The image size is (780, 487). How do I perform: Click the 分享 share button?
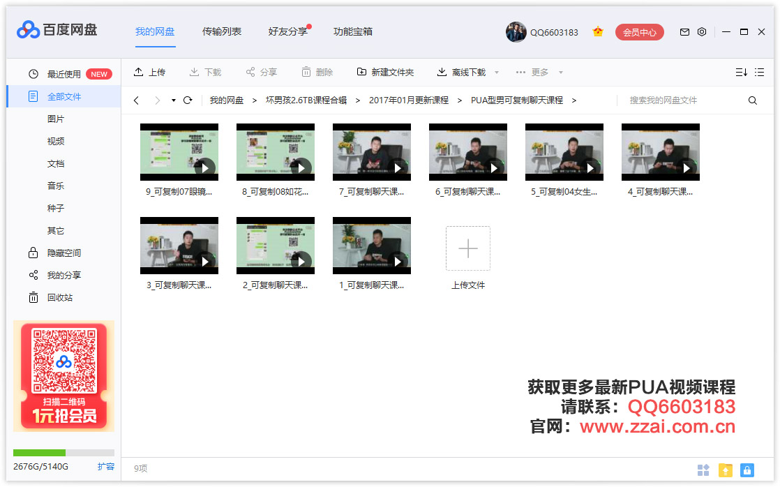261,73
